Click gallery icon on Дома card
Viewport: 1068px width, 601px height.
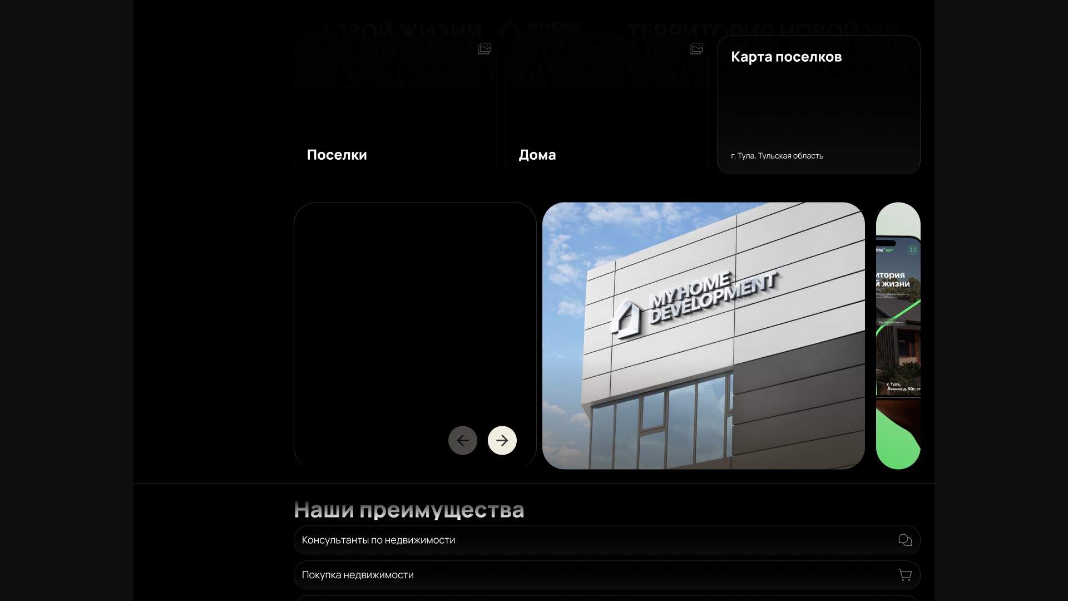696,49
